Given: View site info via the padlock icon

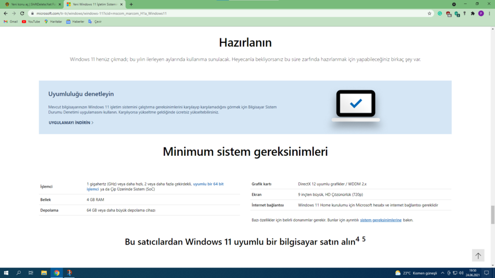Looking at the screenshot, I should (x=32, y=14).
